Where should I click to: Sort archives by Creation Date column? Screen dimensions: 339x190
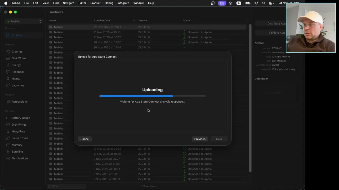(114, 21)
